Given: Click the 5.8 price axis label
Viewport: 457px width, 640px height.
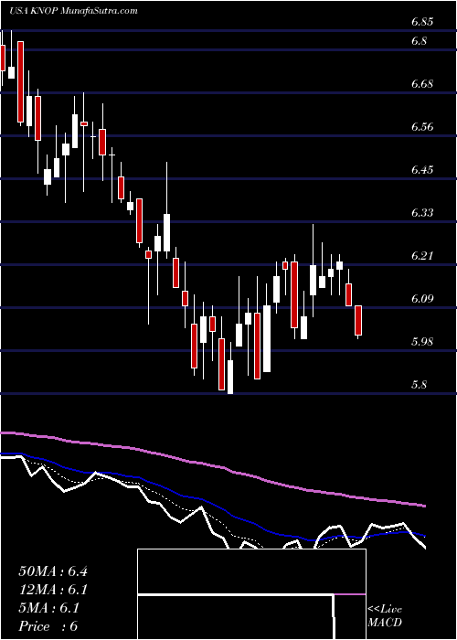Looking at the screenshot, I should click(x=419, y=385).
